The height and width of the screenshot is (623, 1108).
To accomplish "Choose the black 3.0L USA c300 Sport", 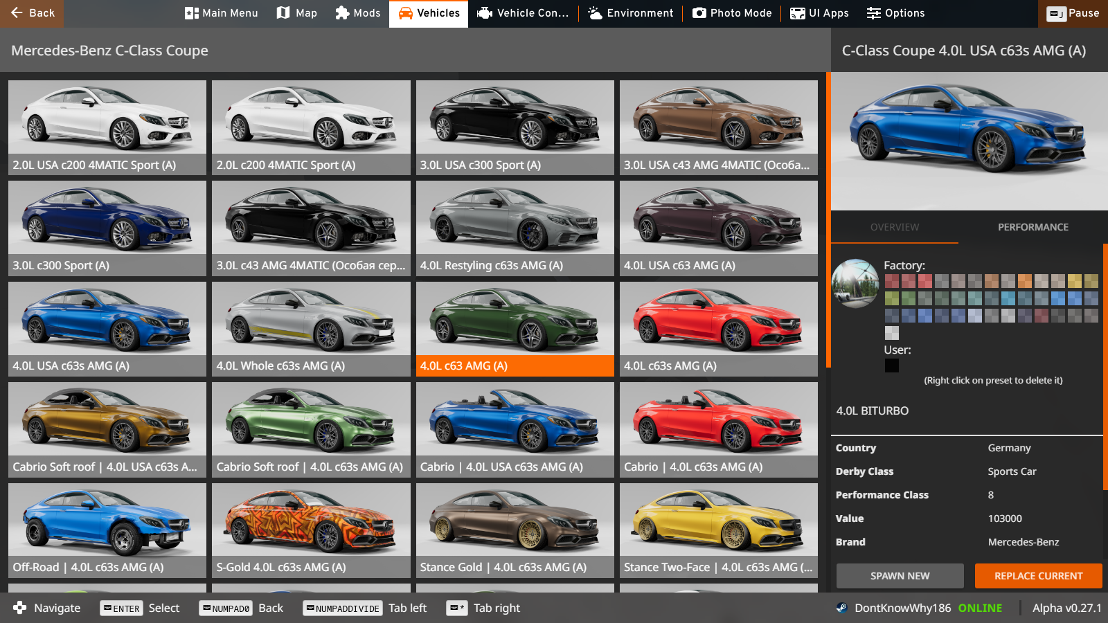I will (x=515, y=127).
